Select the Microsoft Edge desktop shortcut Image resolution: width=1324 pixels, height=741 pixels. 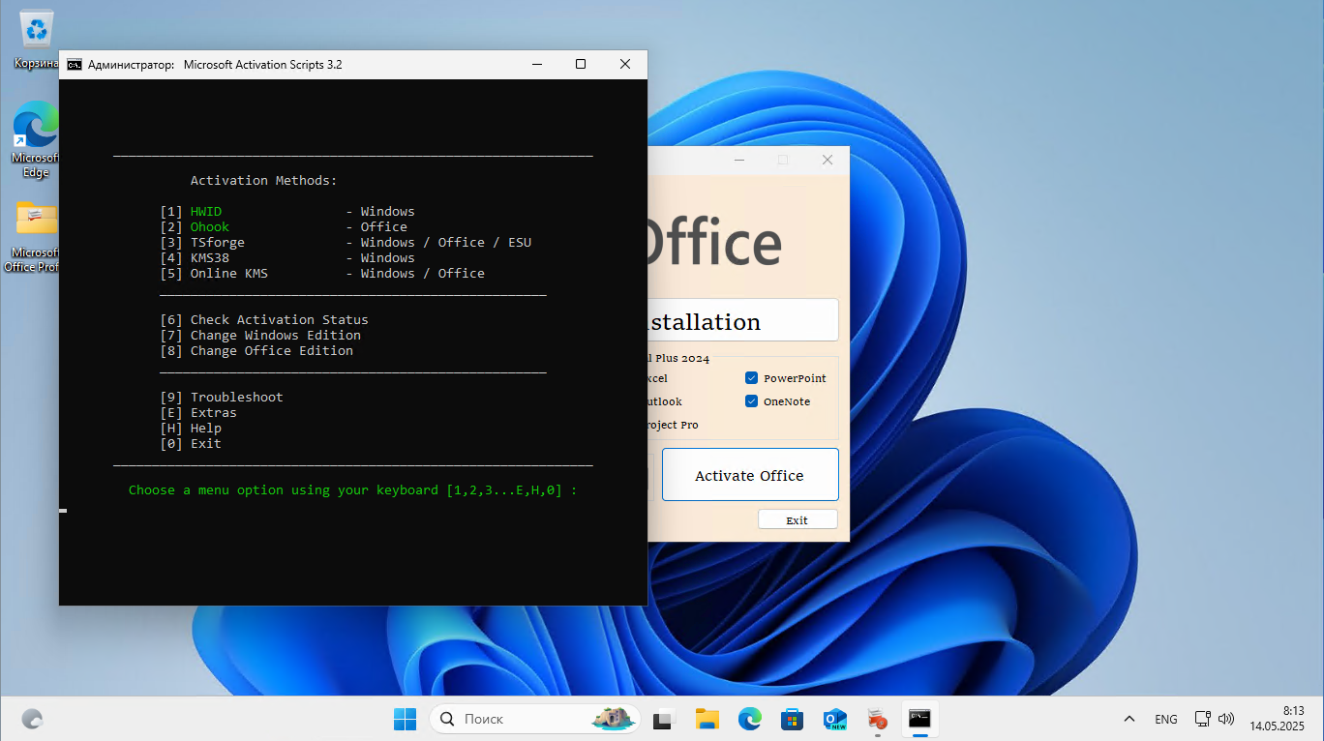[35, 140]
